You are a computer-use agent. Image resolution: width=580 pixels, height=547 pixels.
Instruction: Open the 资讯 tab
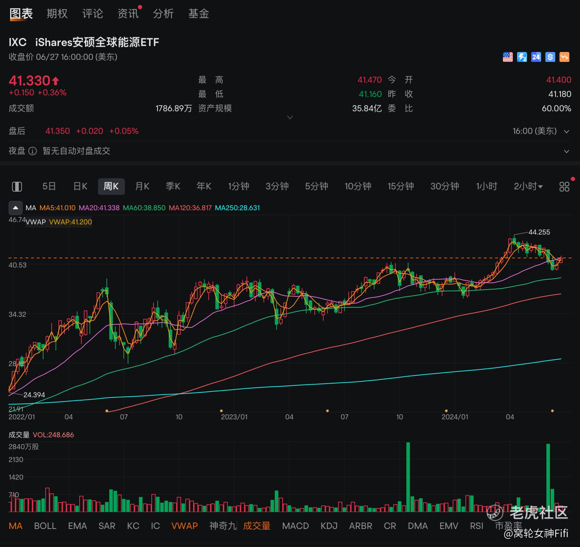(x=128, y=14)
